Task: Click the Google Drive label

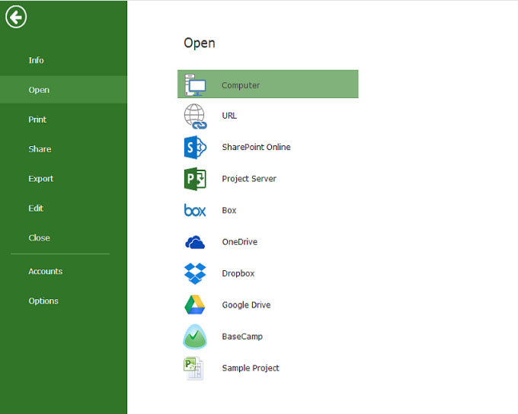Action: (246, 305)
